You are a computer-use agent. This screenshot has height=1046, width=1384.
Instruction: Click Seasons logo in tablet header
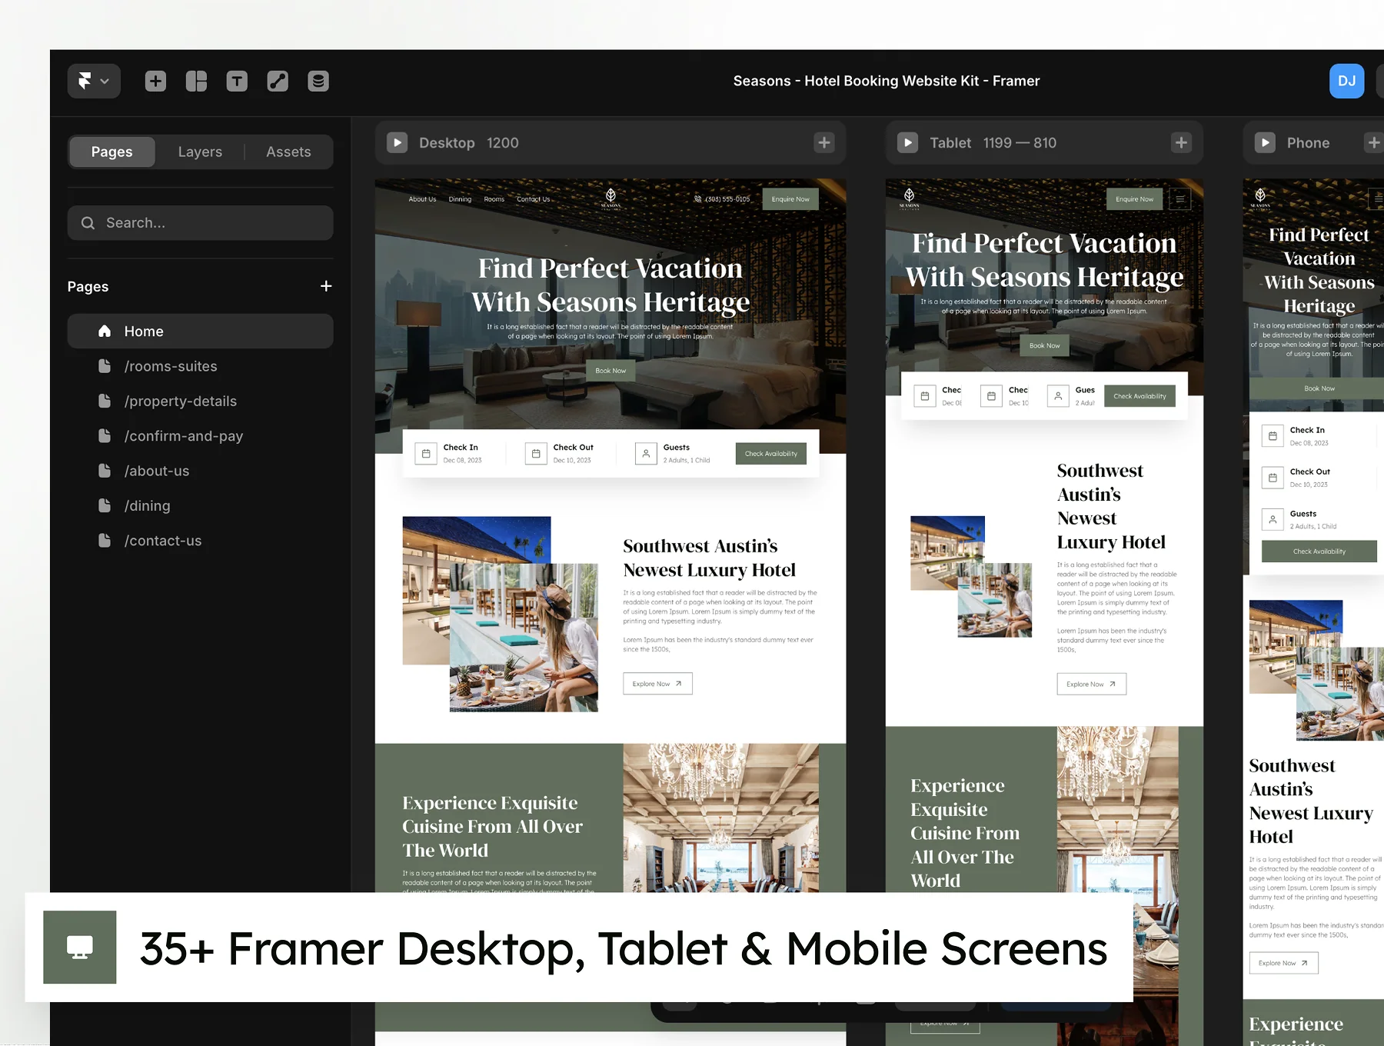909,198
